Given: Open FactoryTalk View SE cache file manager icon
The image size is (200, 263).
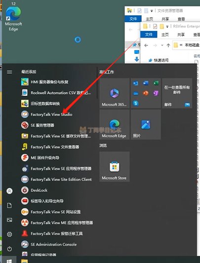Looking at the screenshot, I should tap(25, 136).
